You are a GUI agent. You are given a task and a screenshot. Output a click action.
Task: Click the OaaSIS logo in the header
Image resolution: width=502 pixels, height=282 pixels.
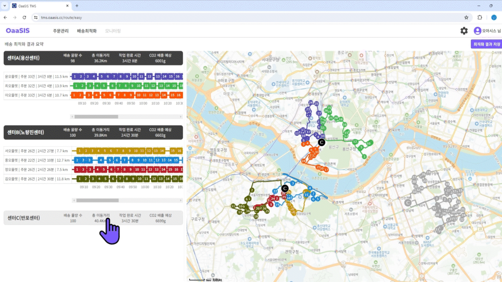[x=17, y=30]
